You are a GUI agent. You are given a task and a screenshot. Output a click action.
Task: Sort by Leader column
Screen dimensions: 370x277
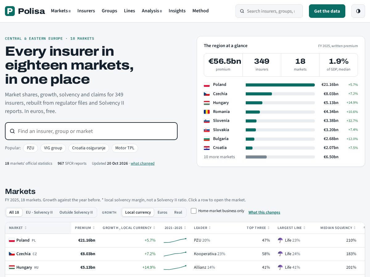(202, 228)
